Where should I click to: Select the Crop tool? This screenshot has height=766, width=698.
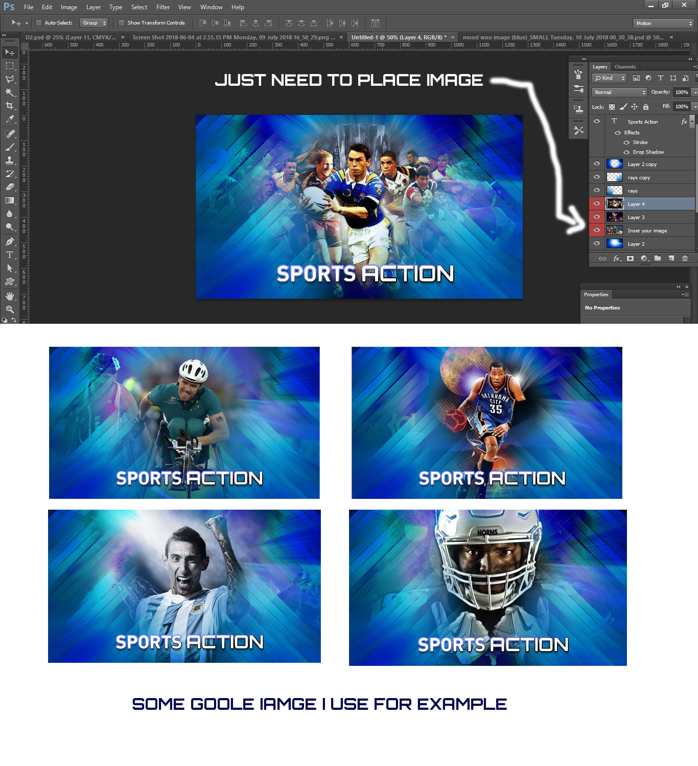click(x=10, y=106)
